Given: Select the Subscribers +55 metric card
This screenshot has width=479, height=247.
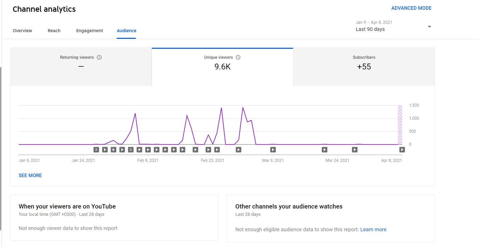Looking at the screenshot, I should point(364,67).
